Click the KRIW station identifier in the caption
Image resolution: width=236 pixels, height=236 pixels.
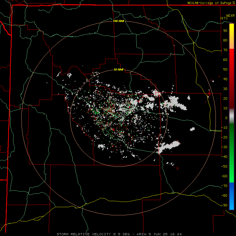142,234
